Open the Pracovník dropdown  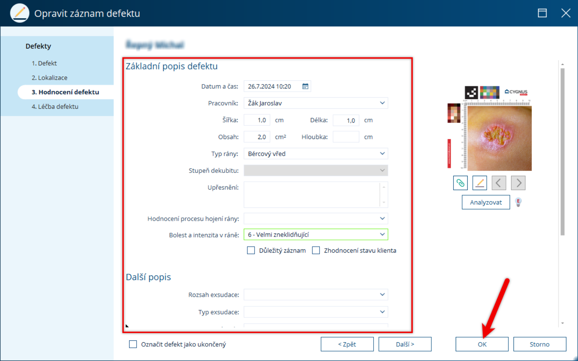pos(316,103)
